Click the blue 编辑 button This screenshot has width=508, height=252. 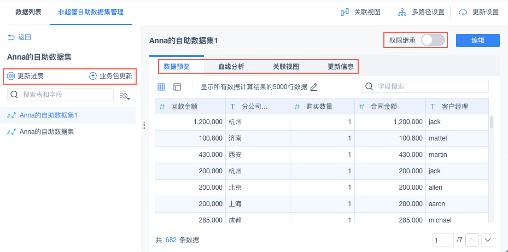[477, 40]
